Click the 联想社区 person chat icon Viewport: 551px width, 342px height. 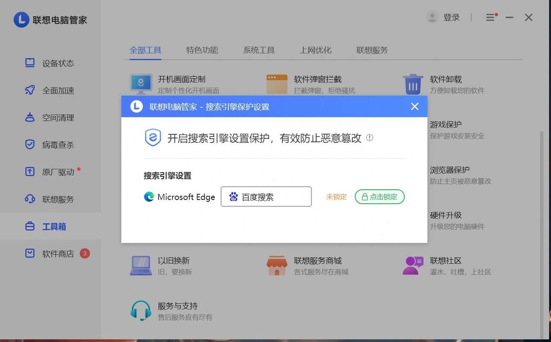[413, 265]
